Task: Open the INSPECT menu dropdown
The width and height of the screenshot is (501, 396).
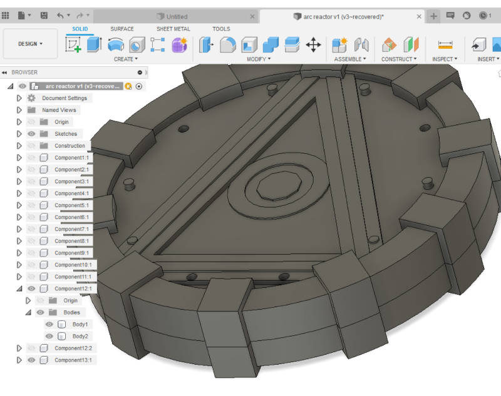Action: coord(445,59)
